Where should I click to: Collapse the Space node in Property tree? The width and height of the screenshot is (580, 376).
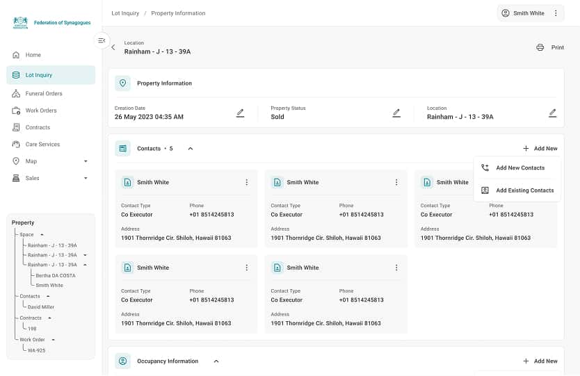[x=42, y=235]
